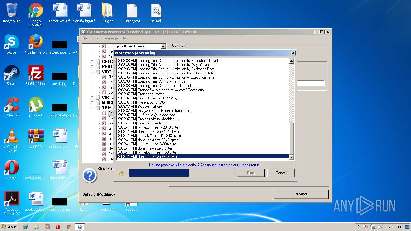This screenshot has width=411, height=231.
Task: Select the Opera desktop shortcut
Action: click(x=12, y=170)
